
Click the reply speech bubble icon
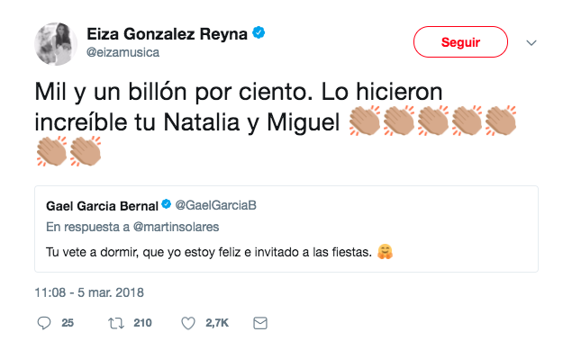coord(44,323)
